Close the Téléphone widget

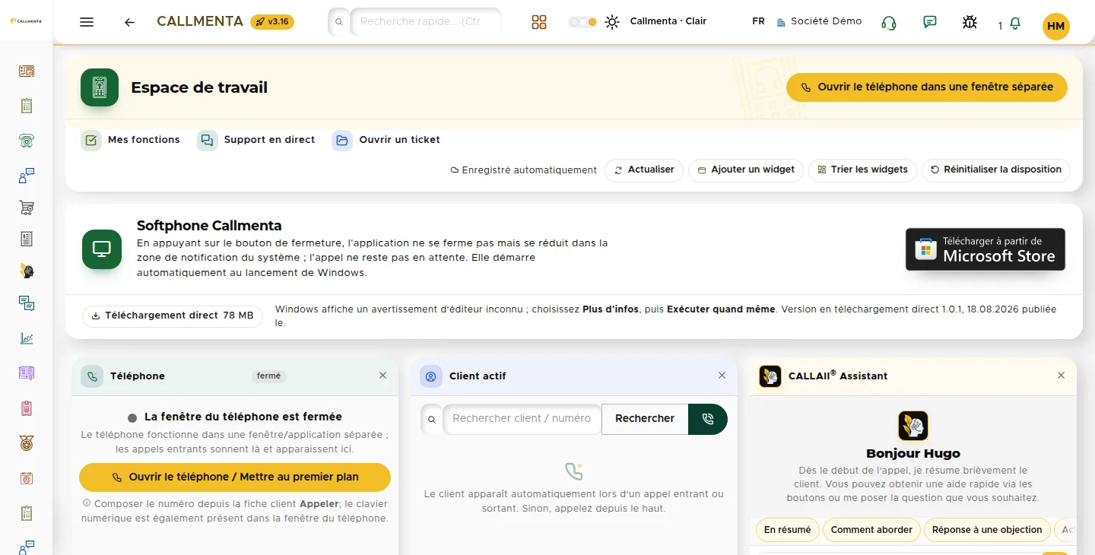click(382, 376)
